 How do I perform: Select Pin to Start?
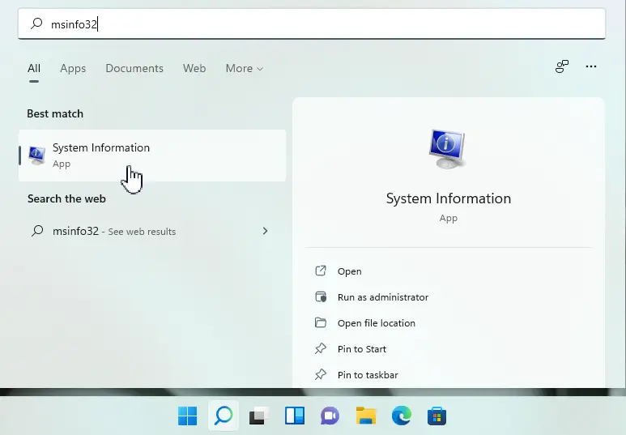[x=362, y=349]
